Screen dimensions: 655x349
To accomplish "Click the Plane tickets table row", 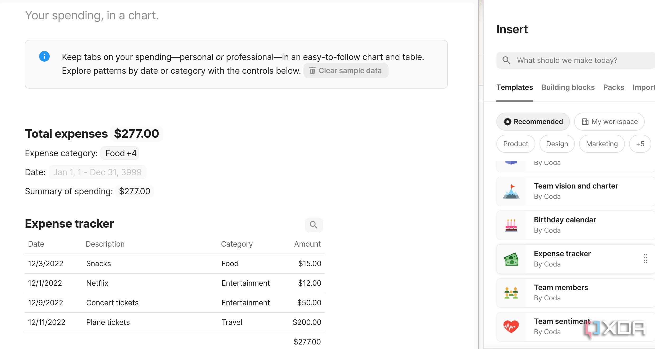I will [174, 322].
